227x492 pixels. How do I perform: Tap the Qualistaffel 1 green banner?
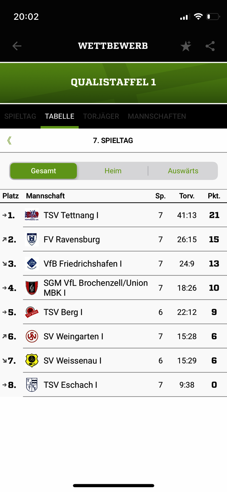[x=113, y=83]
